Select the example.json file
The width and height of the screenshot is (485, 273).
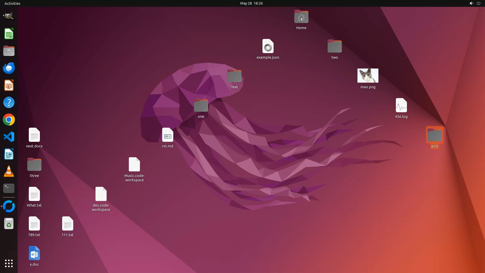point(268,46)
